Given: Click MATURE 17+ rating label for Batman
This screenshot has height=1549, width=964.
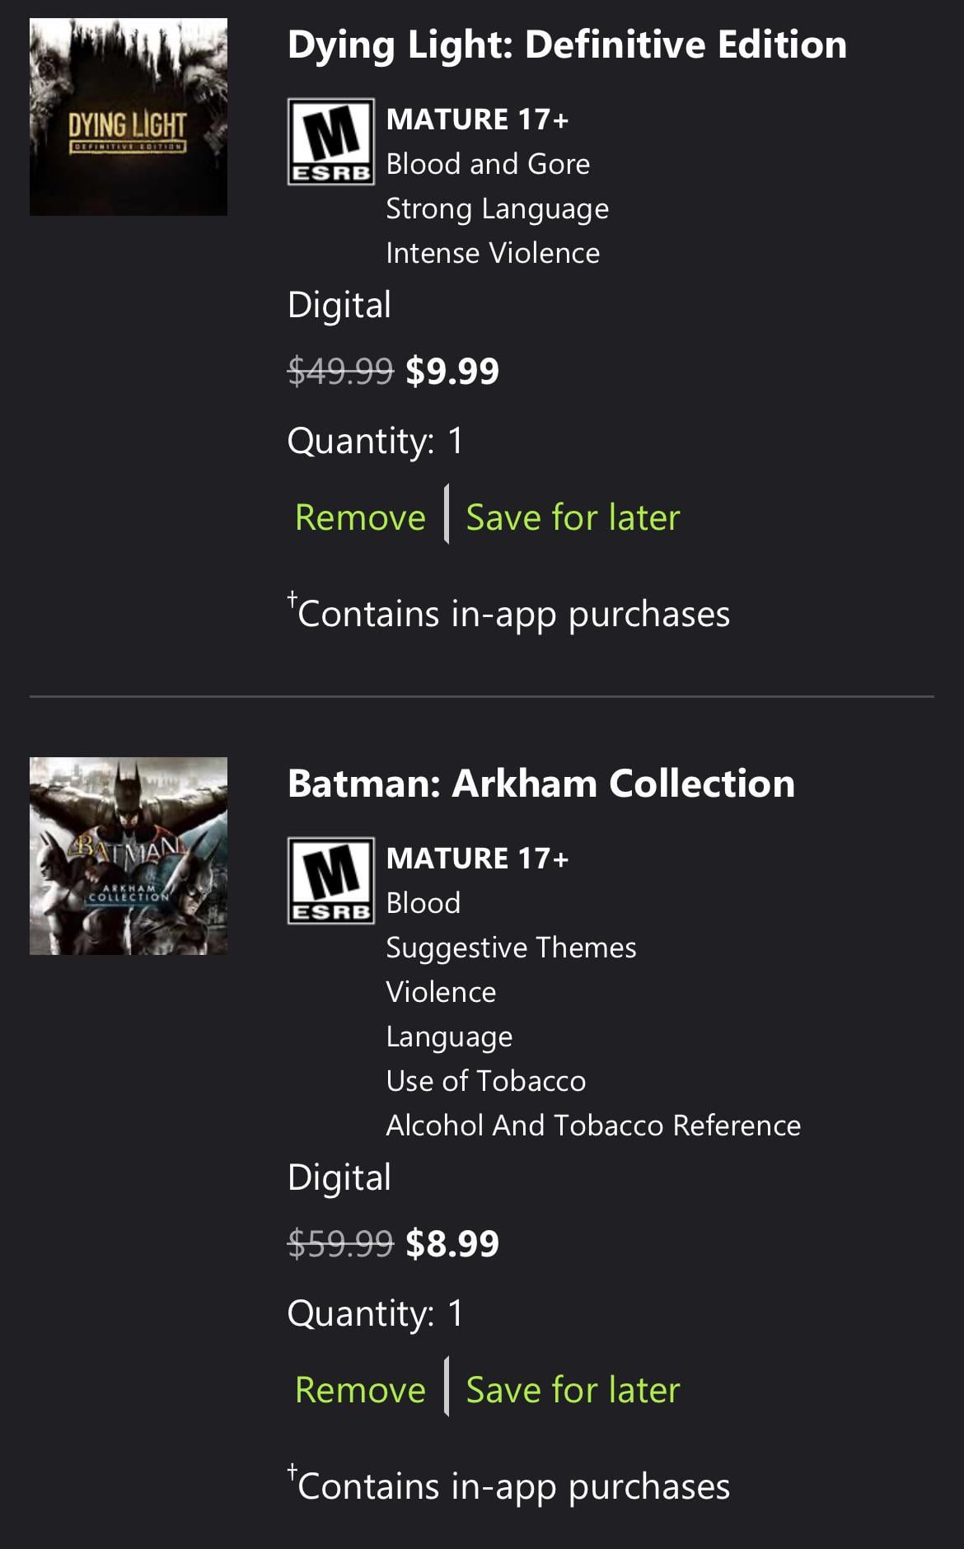Looking at the screenshot, I should point(477,859).
